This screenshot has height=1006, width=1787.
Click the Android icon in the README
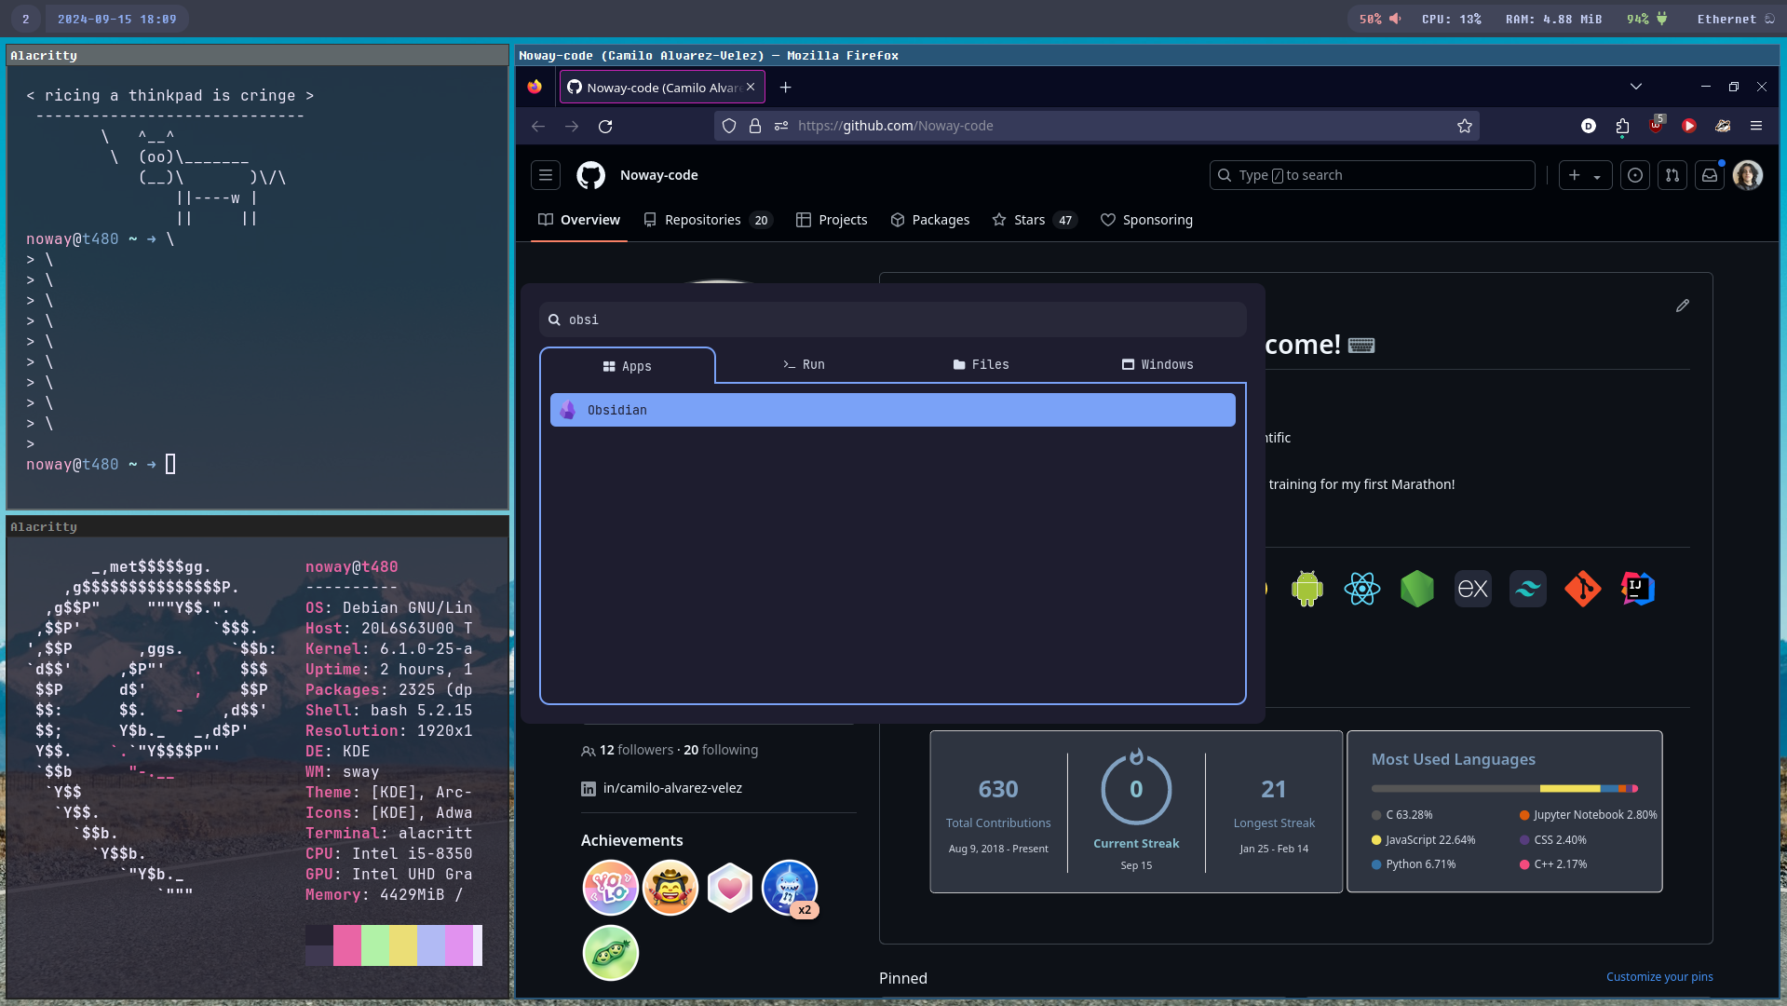[x=1307, y=589]
